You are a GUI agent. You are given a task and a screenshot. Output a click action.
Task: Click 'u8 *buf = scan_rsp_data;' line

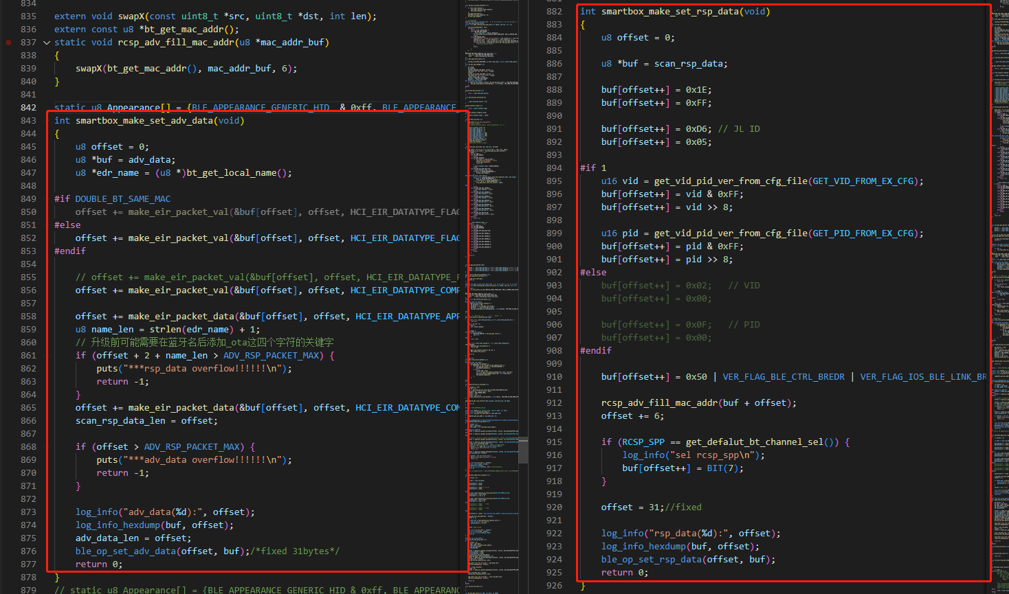(664, 64)
